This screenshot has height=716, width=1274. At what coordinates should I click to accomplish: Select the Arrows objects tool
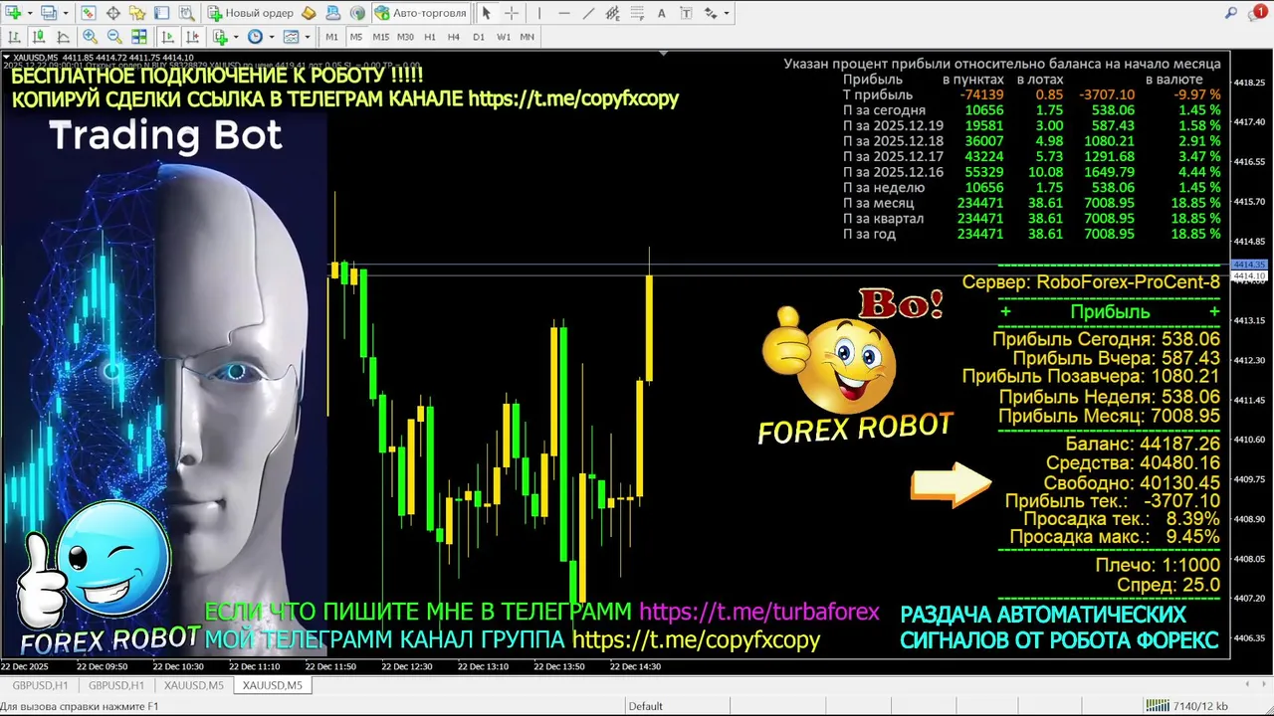click(711, 13)
